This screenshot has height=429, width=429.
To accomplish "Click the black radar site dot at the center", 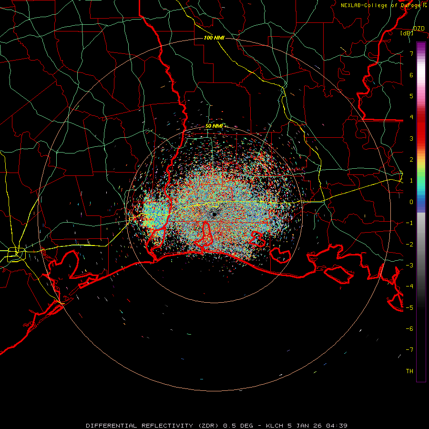I will tap(214, 214).
